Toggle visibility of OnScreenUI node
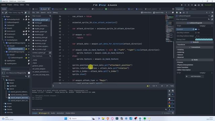The width and height of the screenshot is (215, 121). [x=29, y=31]
